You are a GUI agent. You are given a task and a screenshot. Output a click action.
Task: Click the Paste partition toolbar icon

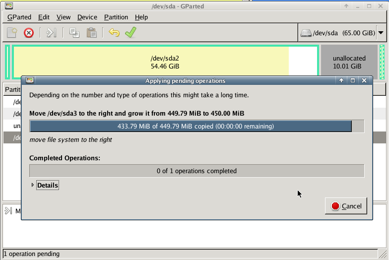coord(91,33)
